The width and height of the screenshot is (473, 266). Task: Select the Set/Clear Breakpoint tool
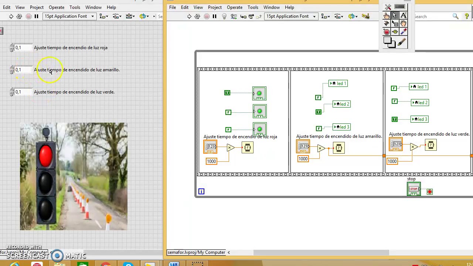pos(387,32)
